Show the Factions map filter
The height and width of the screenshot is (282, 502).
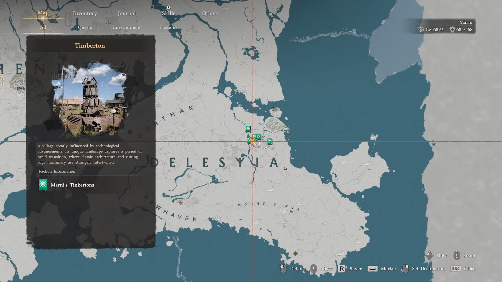pos(168,27)
